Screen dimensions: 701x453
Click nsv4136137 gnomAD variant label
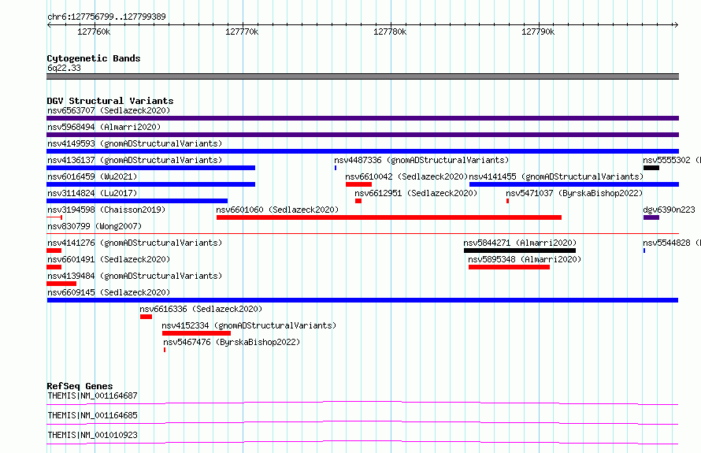[x=135, y=160]
